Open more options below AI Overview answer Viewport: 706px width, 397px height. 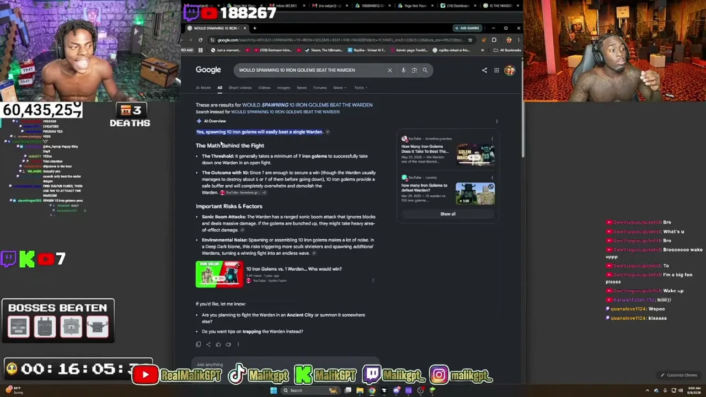click(238, 345)
